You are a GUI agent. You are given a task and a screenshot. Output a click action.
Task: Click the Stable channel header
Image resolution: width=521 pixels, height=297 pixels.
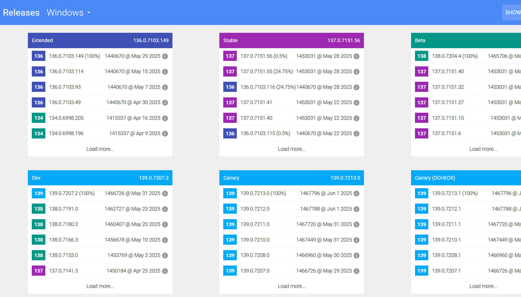[x=291, y=40]
